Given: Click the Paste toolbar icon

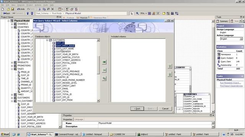Looking at the screenshot, I should pos(49,9).
